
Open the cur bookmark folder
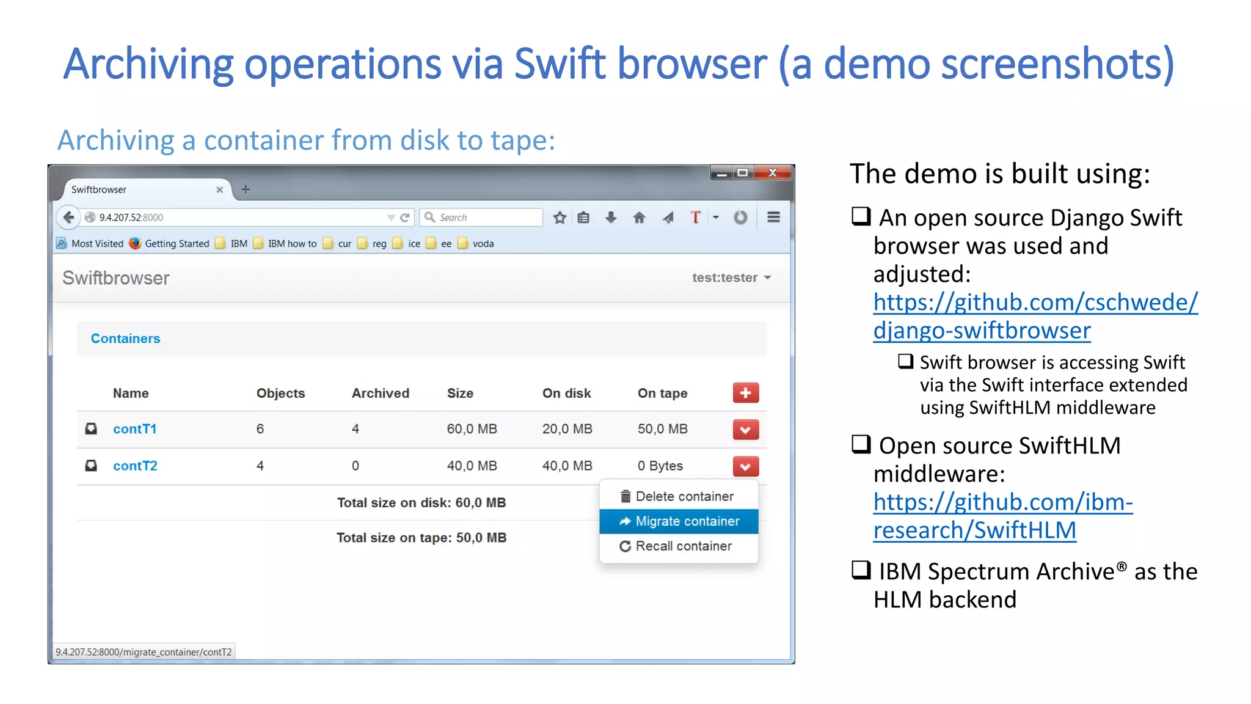click(x=337, y=243)
